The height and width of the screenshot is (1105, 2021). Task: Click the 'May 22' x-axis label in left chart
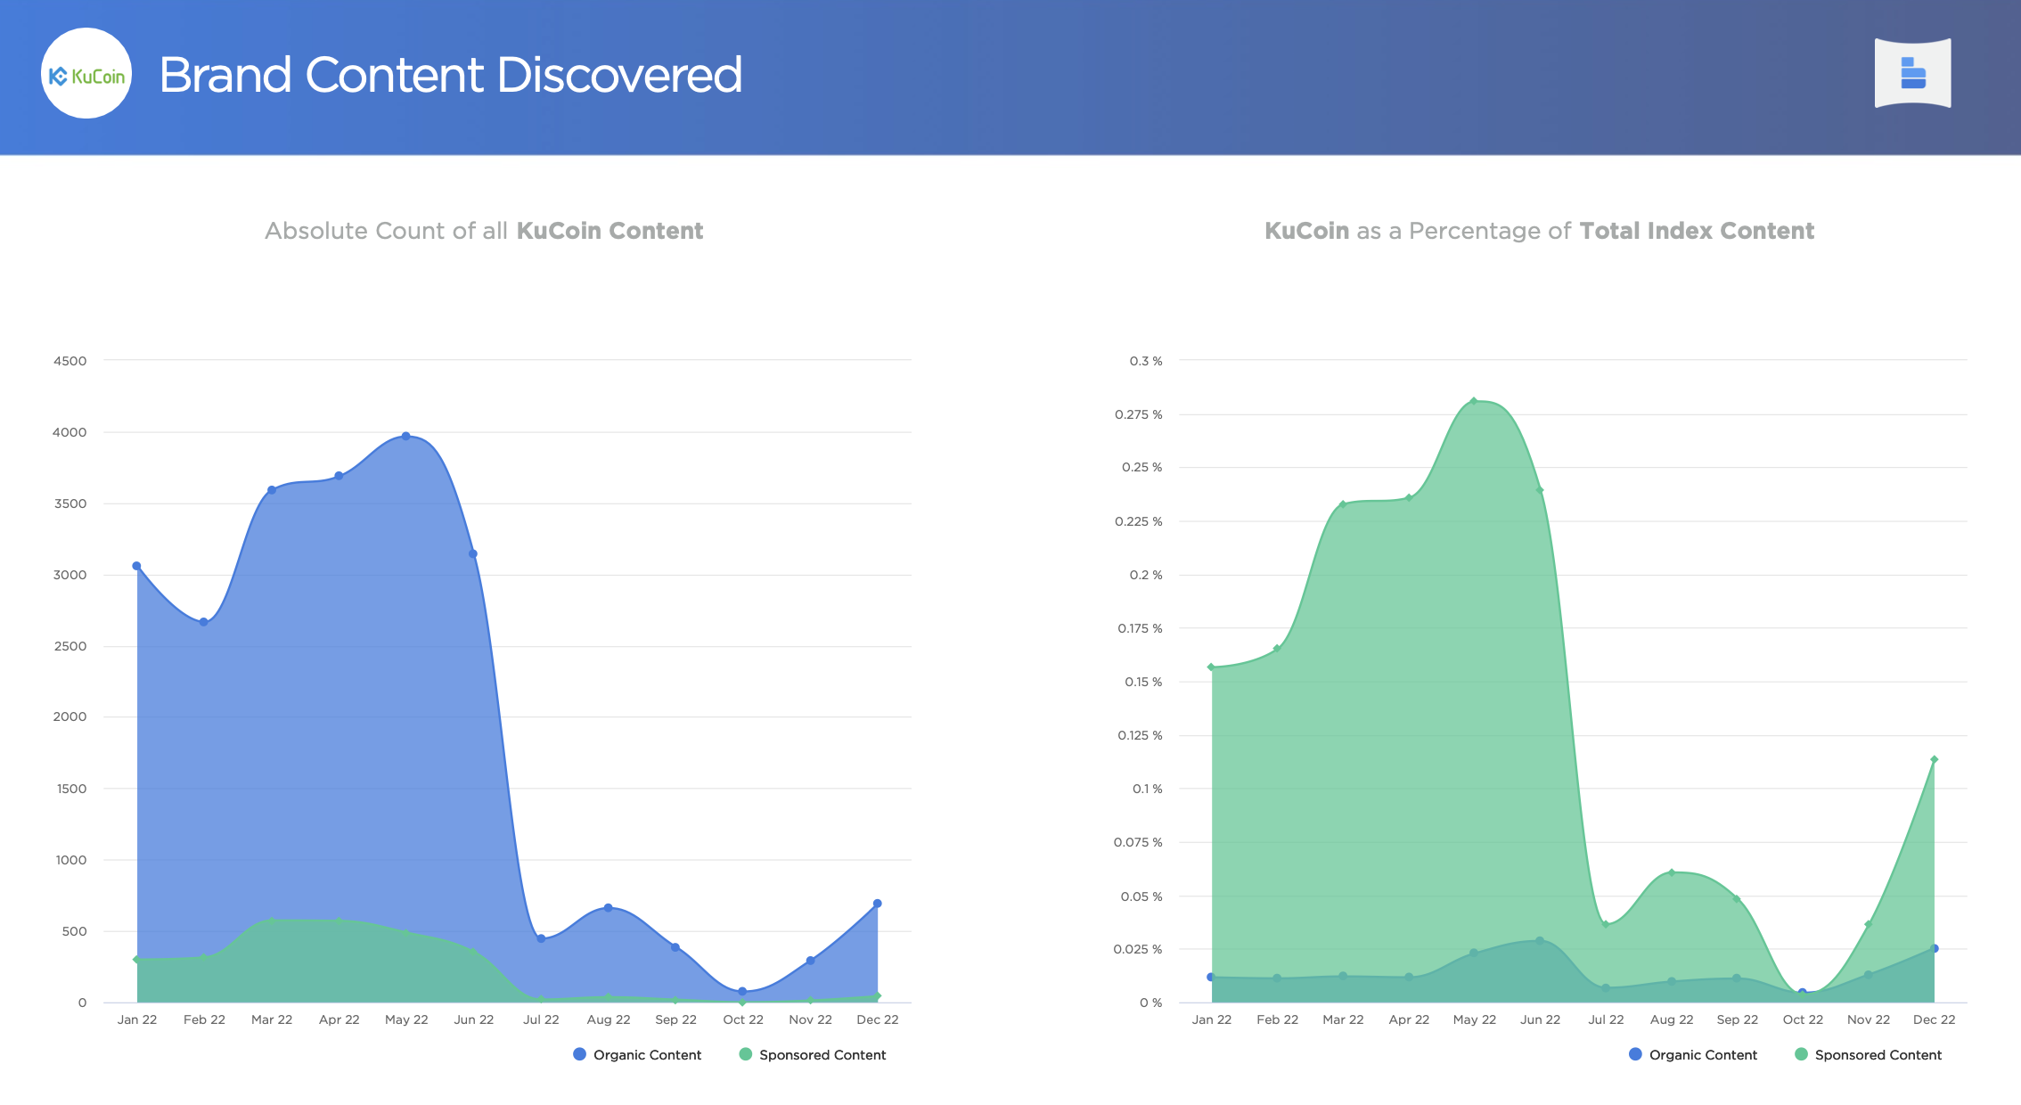coord(406,1019)
